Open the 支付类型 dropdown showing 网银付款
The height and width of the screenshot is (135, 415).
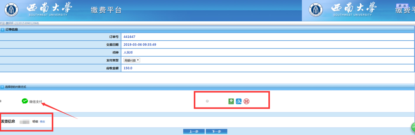132,60
